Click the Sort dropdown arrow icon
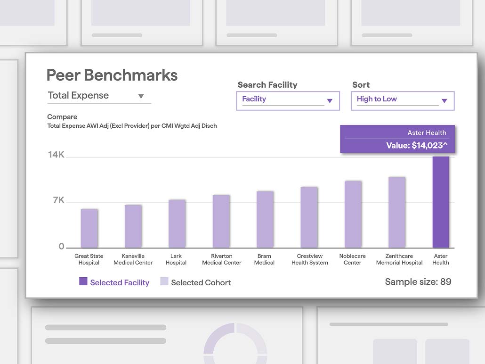The image size is (485, 364). click(x=445, y=101)
